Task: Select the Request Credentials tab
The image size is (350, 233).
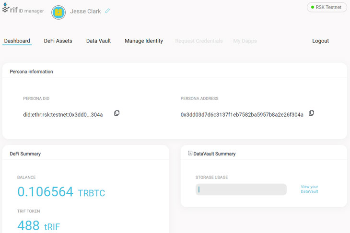Action: 199,41
